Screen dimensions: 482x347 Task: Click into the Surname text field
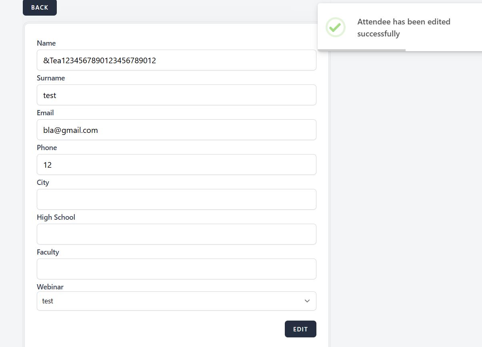click(x=176, y=95)
